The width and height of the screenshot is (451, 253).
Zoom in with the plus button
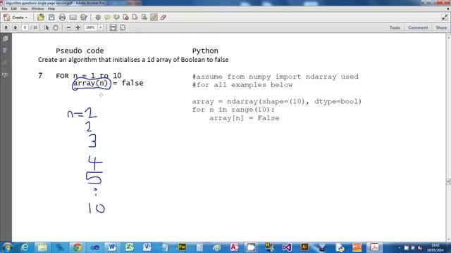78,27
